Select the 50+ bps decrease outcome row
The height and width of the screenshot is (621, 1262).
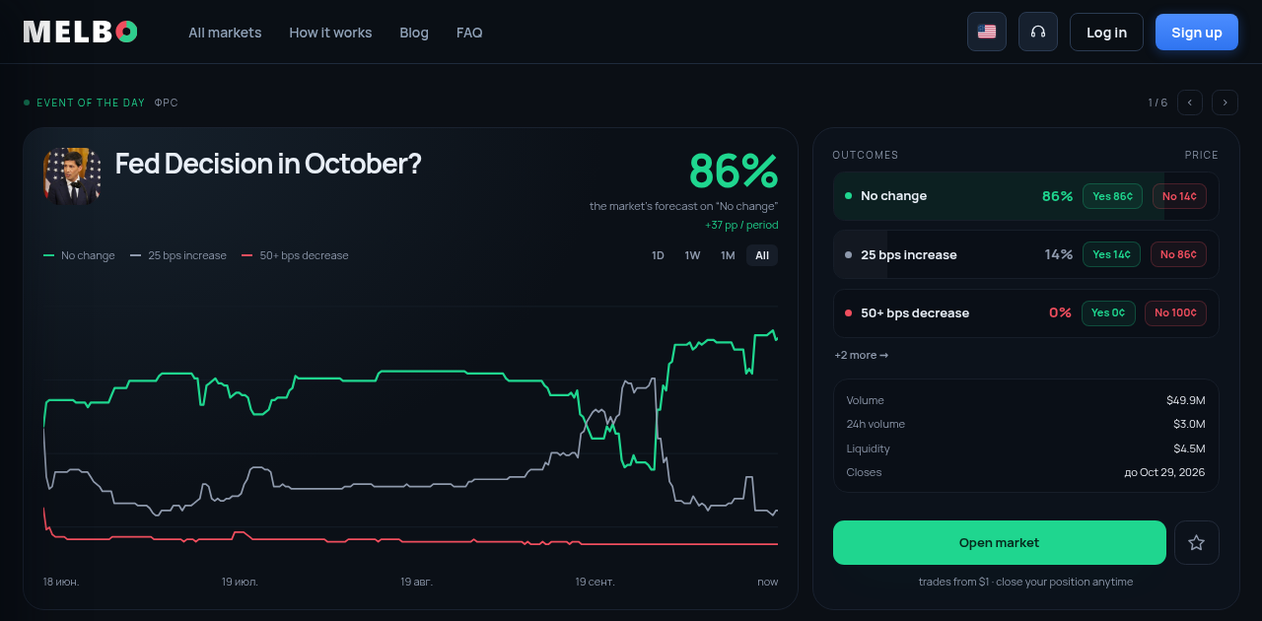click(x=1026, y=312)
